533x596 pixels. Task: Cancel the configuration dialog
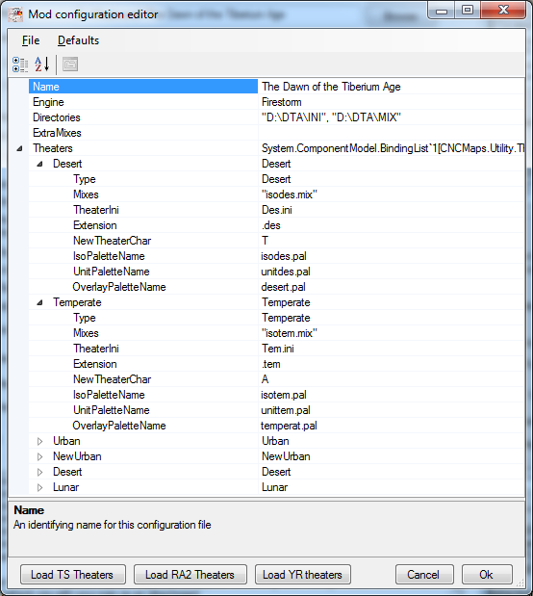coord(424,574)
